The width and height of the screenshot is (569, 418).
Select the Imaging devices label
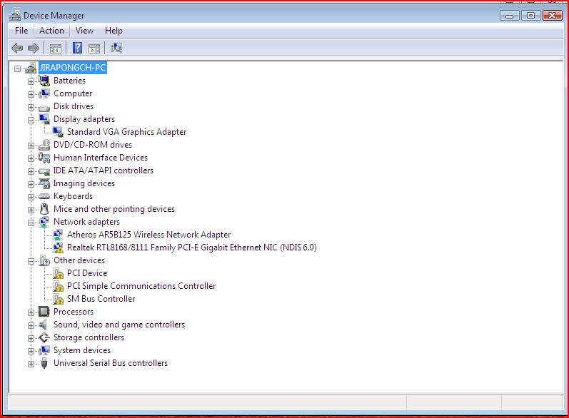[84, 183]
